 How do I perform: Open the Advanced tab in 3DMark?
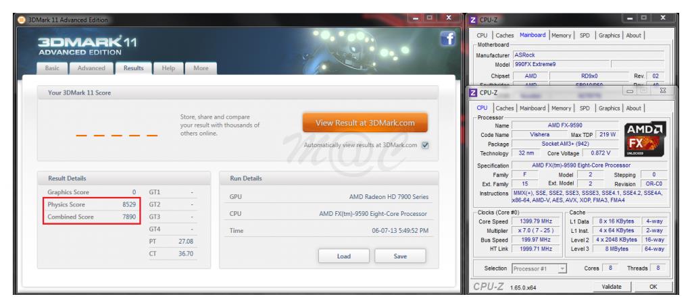pos(91,68)
